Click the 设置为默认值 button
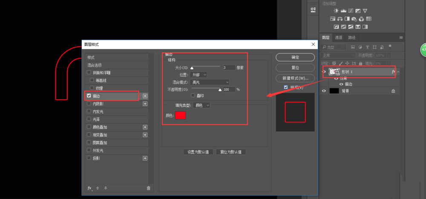 (x=199, y=152)
